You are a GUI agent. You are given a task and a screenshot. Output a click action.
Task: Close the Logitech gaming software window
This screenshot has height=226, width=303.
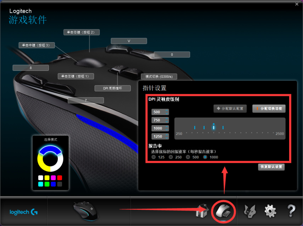pos(297,4)
